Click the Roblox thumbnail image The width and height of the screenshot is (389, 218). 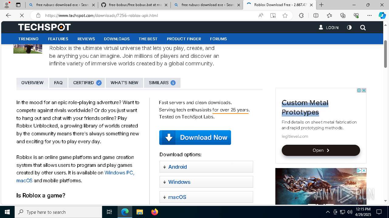pyautogui.click(x=28, y=49)
